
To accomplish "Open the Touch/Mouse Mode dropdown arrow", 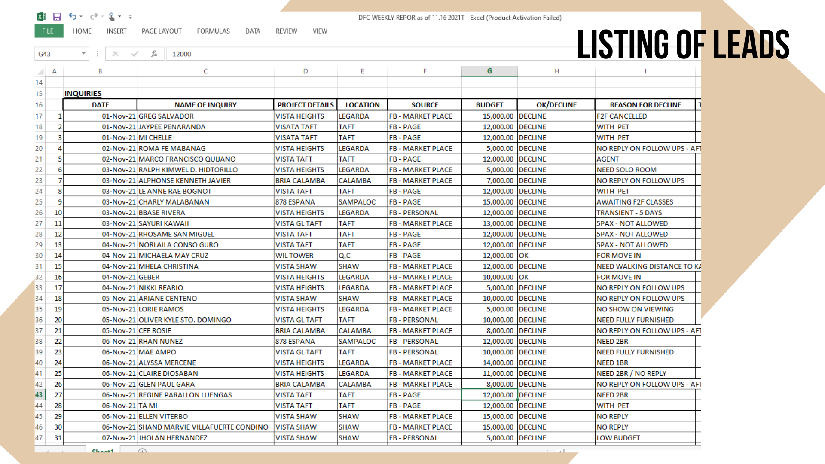I will click(x=119, y=17).
